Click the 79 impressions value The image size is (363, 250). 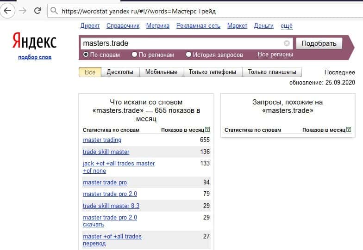tap(207, 194)
